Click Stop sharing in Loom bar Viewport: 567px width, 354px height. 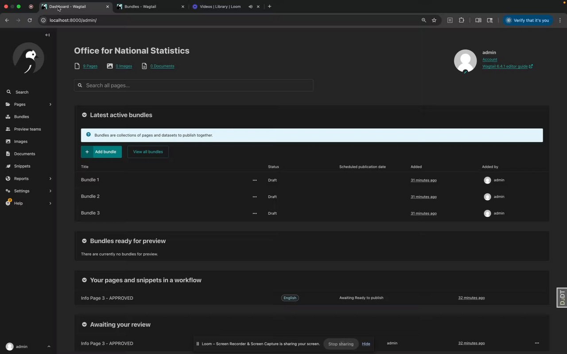pos(341,344)
